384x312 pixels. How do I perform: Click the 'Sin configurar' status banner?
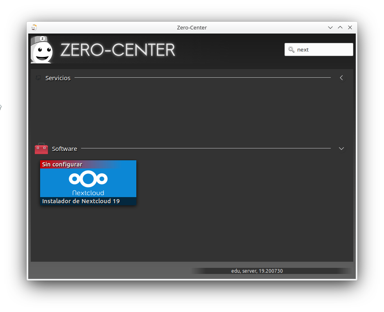[62, 164]
